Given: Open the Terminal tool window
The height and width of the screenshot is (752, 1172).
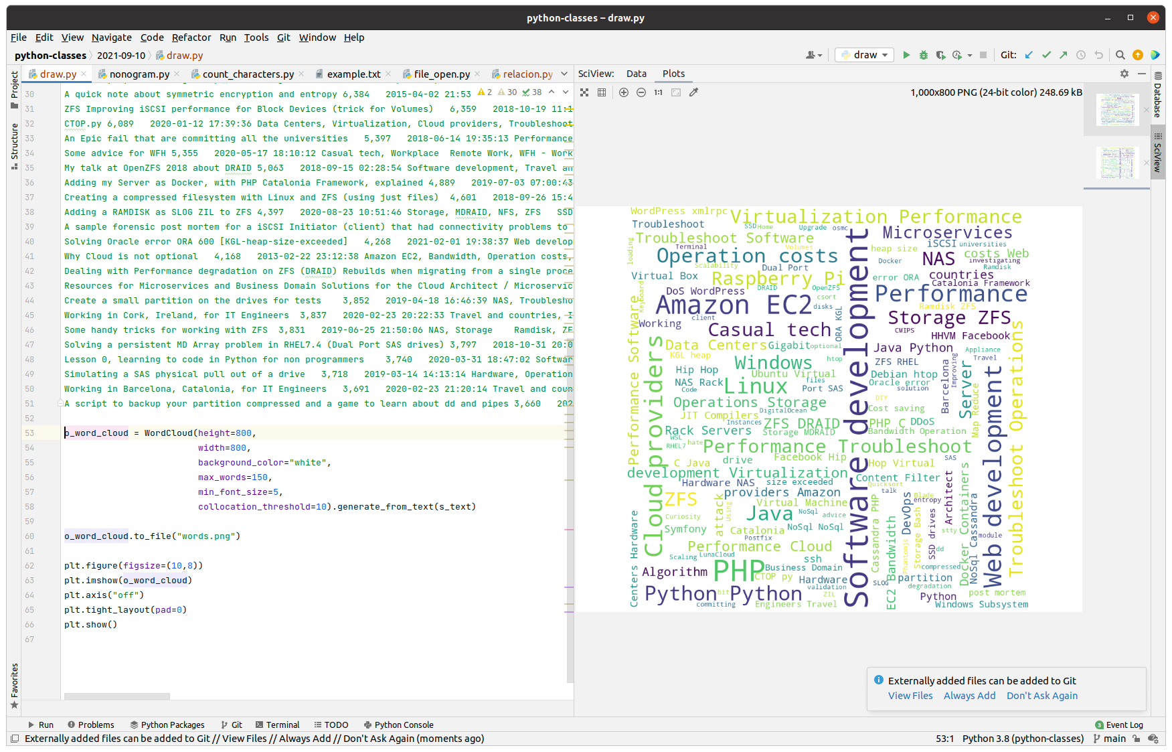Looking at the screenshot, I should click(277, 725).
